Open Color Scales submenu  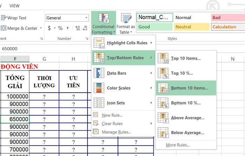pos(123,88)
